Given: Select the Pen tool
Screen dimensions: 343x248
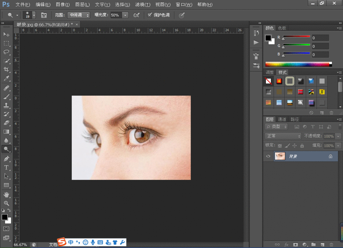Looking at the screenshot, I should (6, 159).
